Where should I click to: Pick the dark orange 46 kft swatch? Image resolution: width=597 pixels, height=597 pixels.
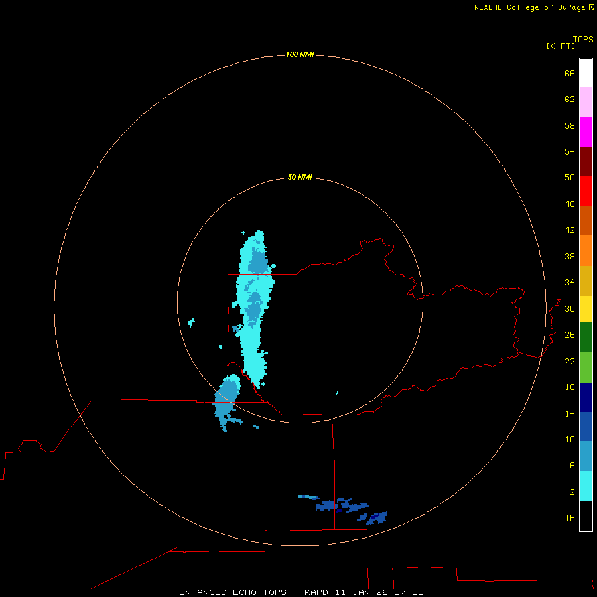[x=586, y=220]
